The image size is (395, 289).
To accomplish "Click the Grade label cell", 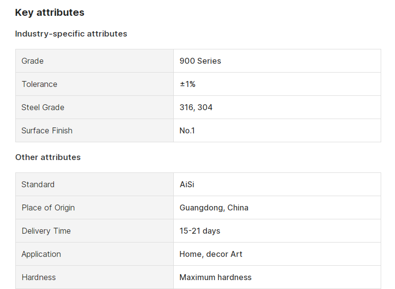I will pyautogui.click(x=94, y=61).
